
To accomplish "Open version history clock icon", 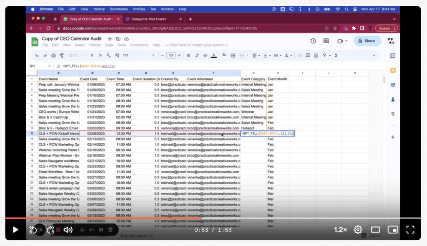I will 313,41.
